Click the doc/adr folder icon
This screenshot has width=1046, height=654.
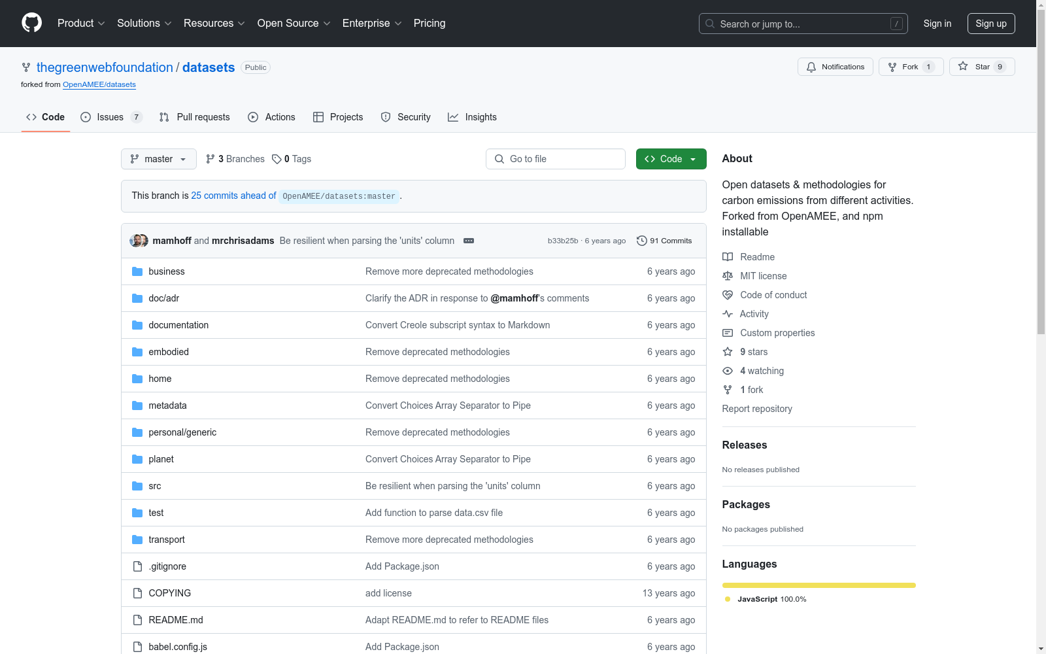point(137,298)
